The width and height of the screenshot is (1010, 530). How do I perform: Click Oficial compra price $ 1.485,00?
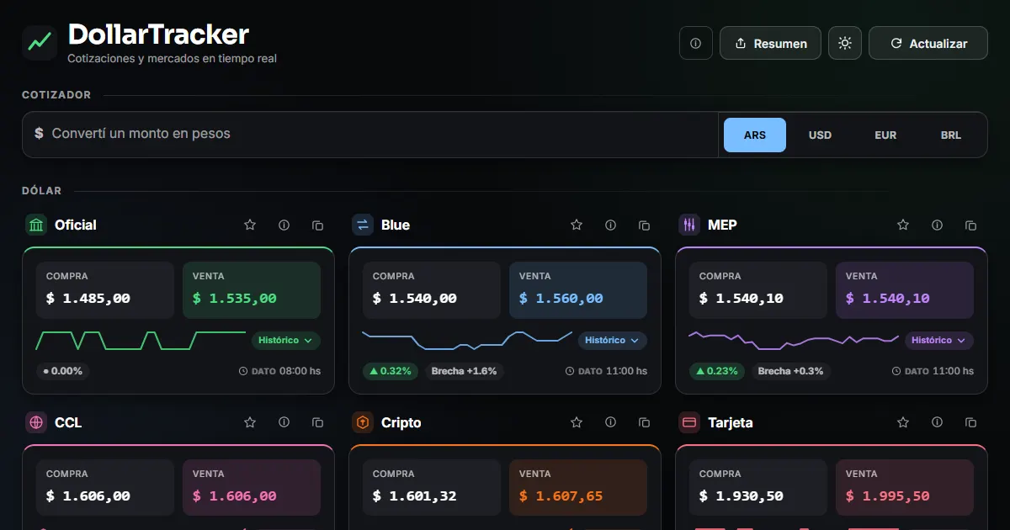tap(88, 298)
